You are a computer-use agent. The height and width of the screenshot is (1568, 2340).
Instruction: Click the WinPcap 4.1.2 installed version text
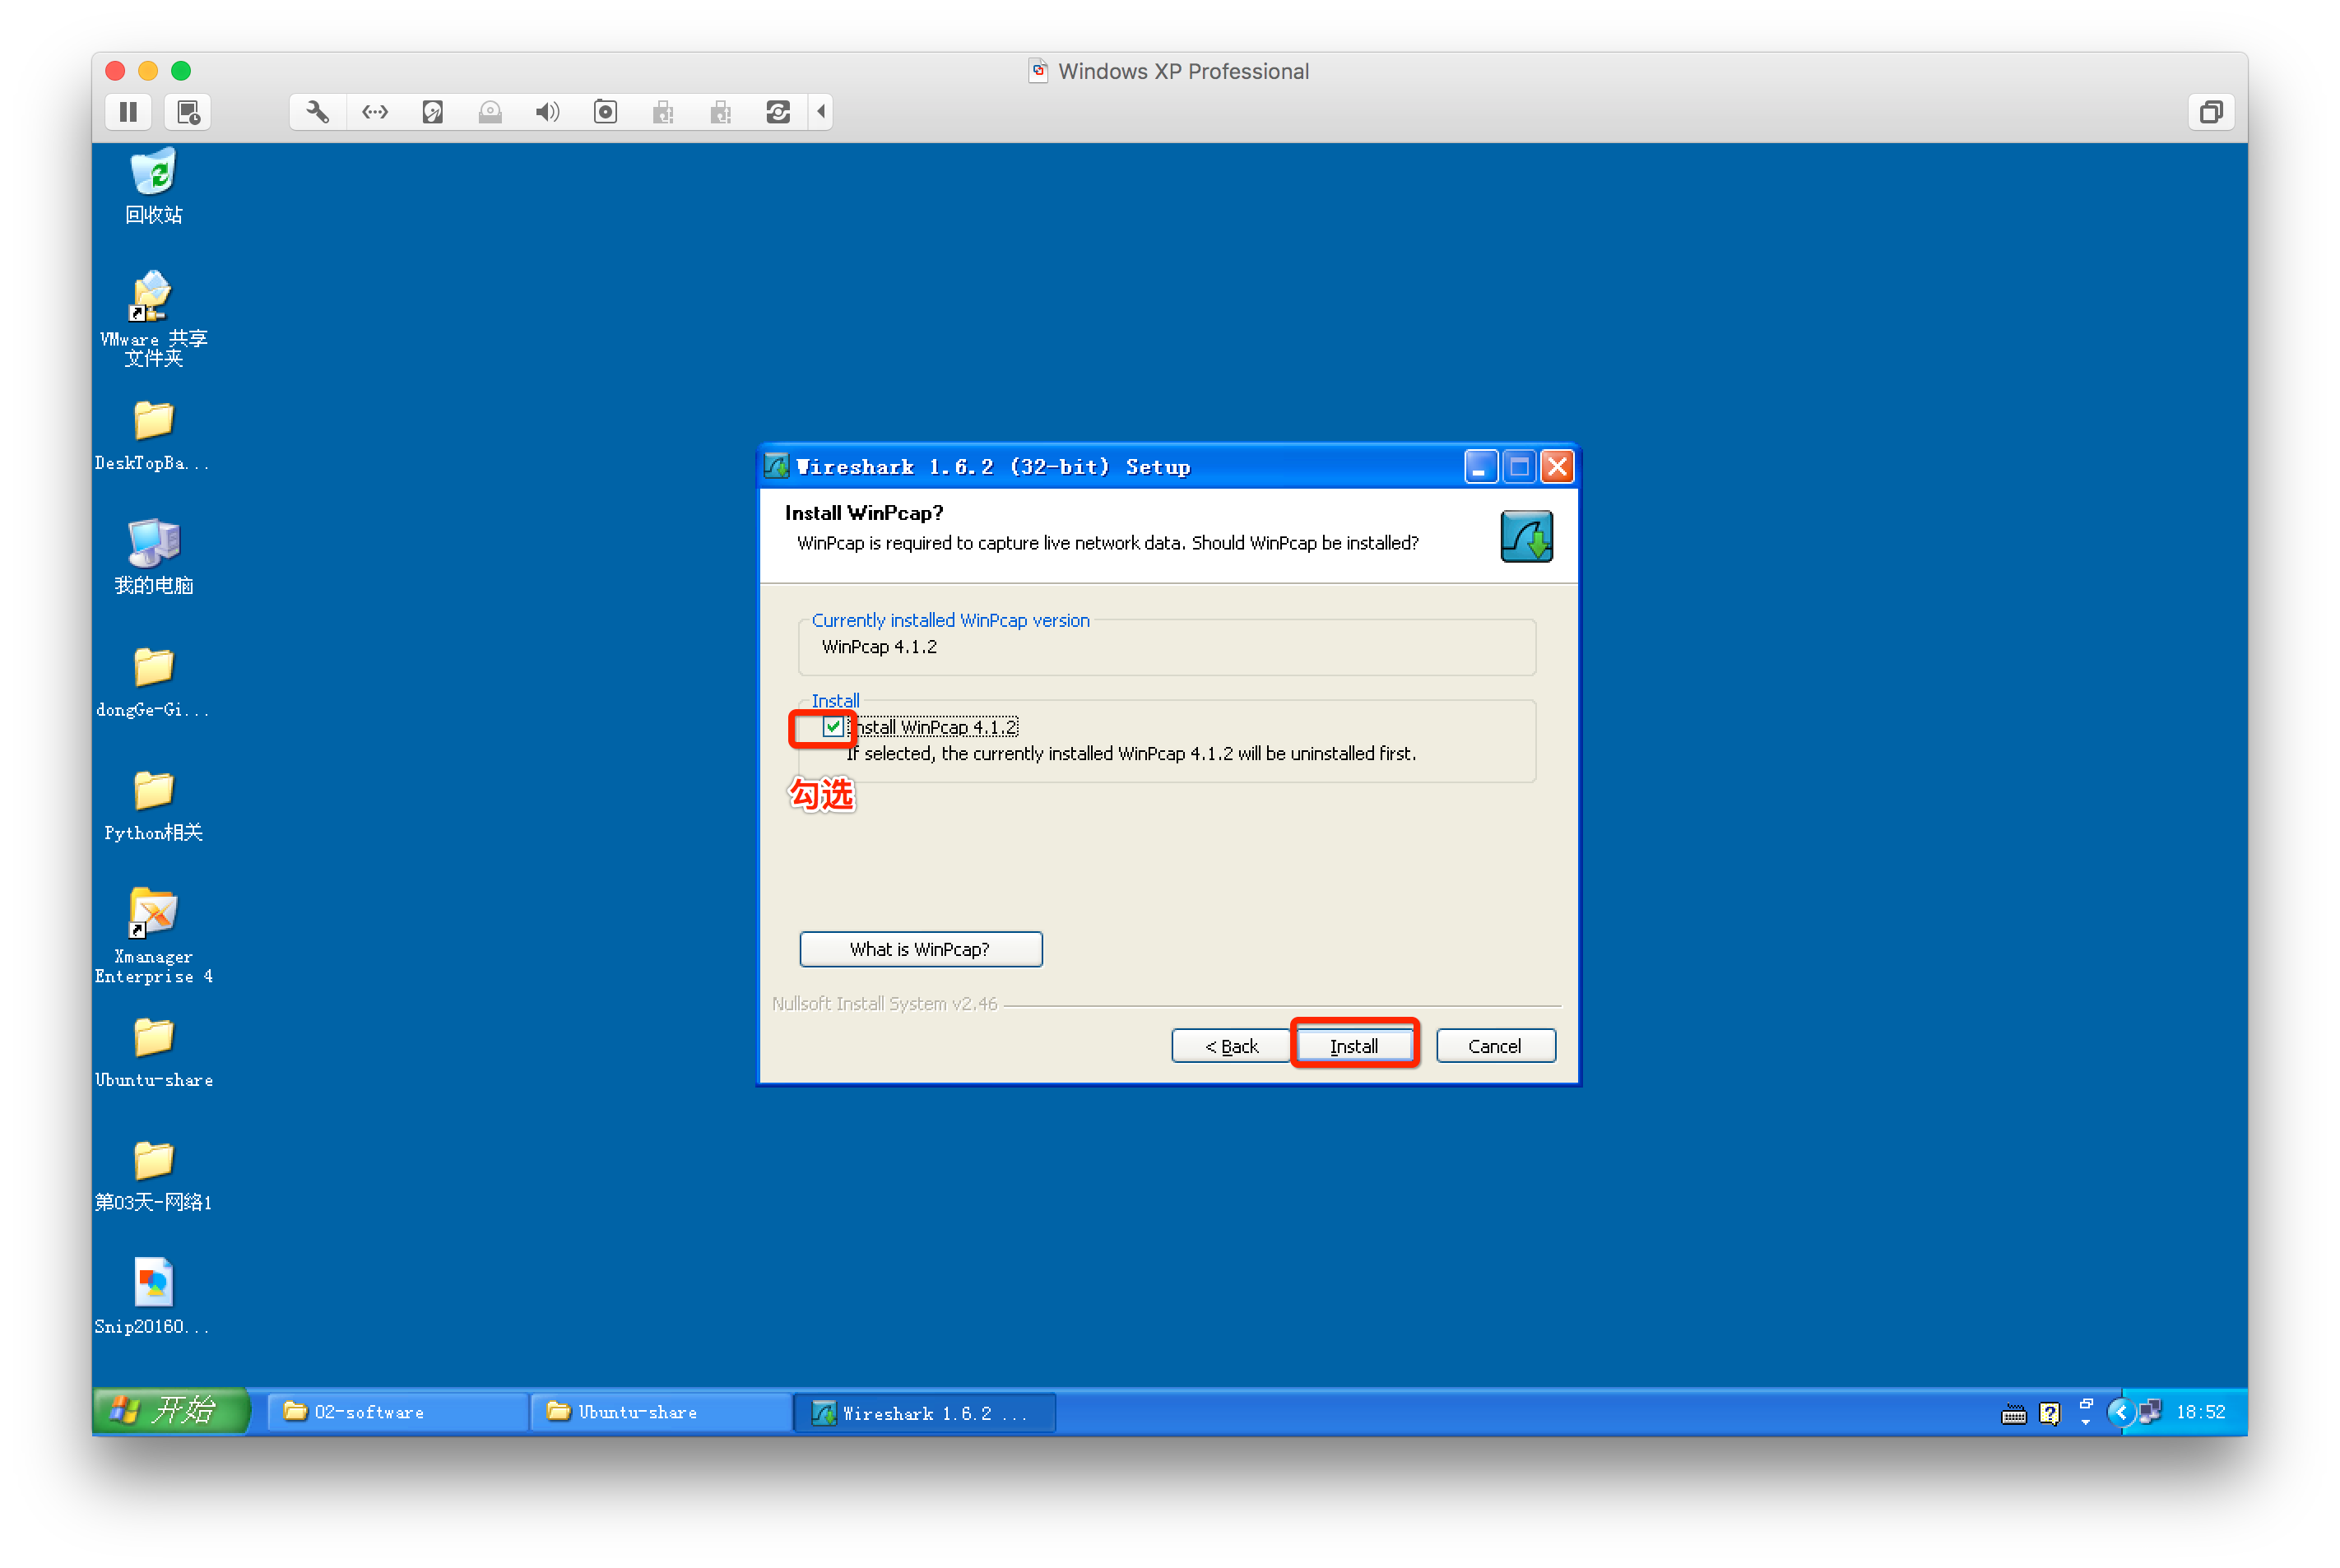pos(879,647)
